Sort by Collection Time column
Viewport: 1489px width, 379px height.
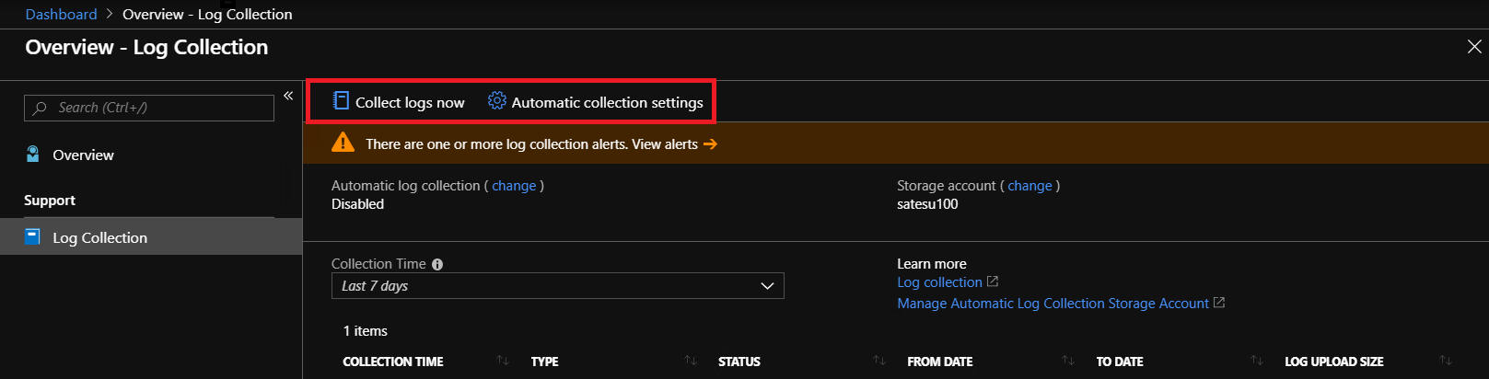[x=503, y=361]
